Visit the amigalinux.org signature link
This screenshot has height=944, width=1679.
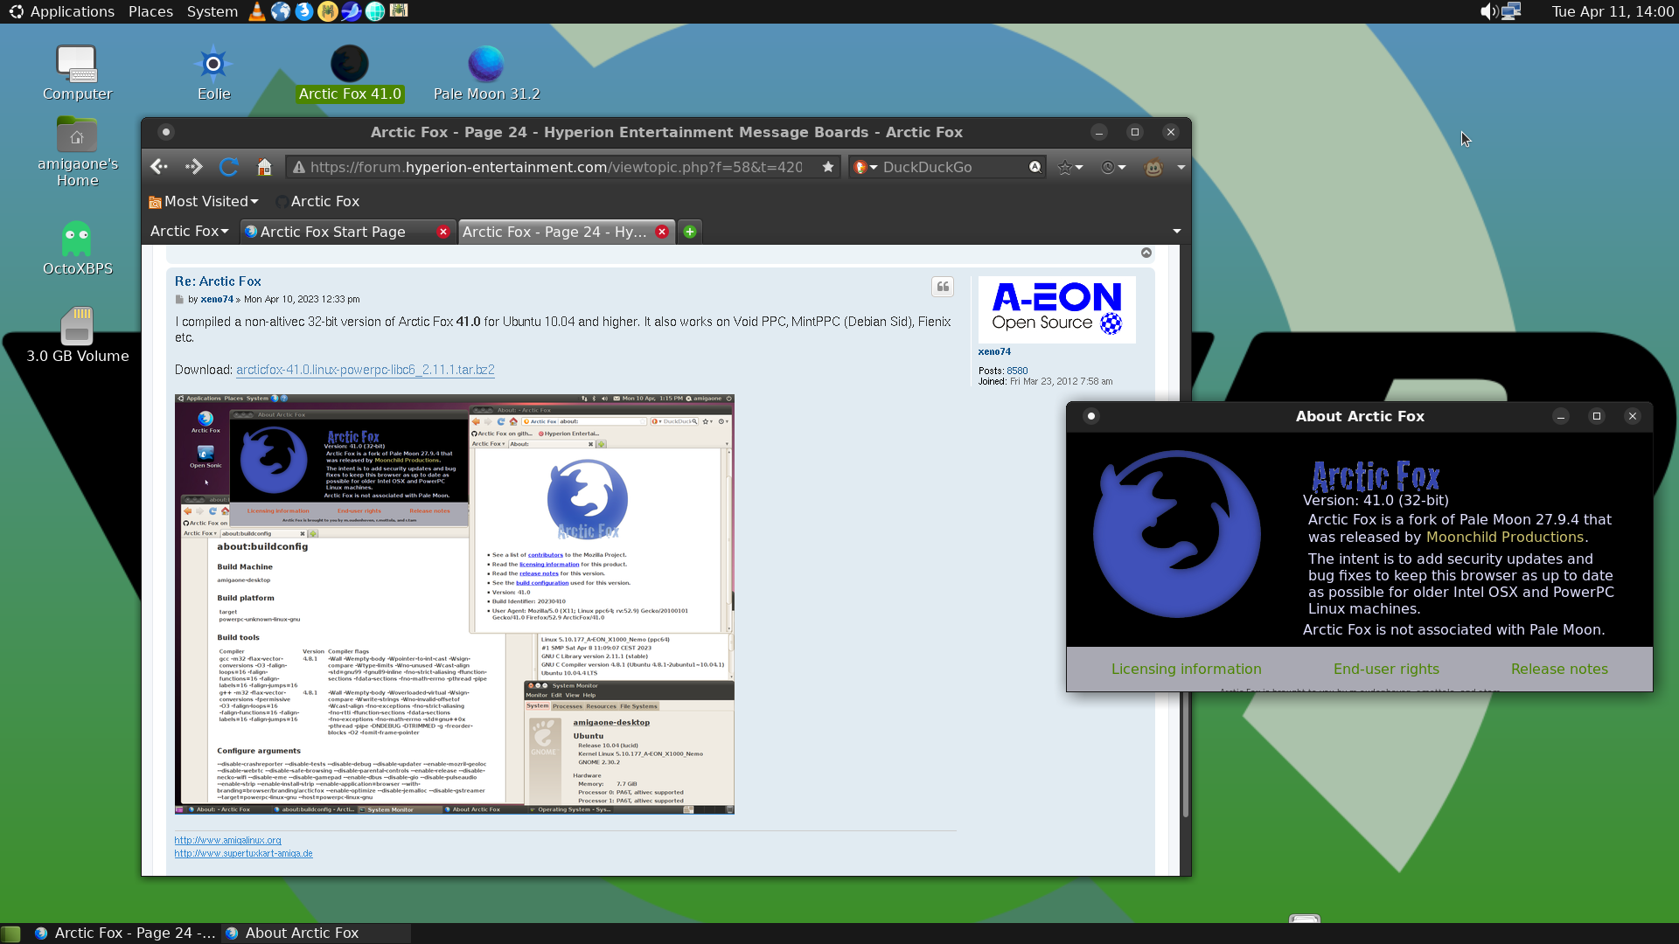(x=227, y=840)
